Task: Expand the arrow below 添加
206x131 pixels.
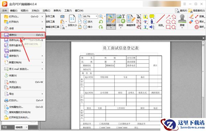Action: coord(121,28)
